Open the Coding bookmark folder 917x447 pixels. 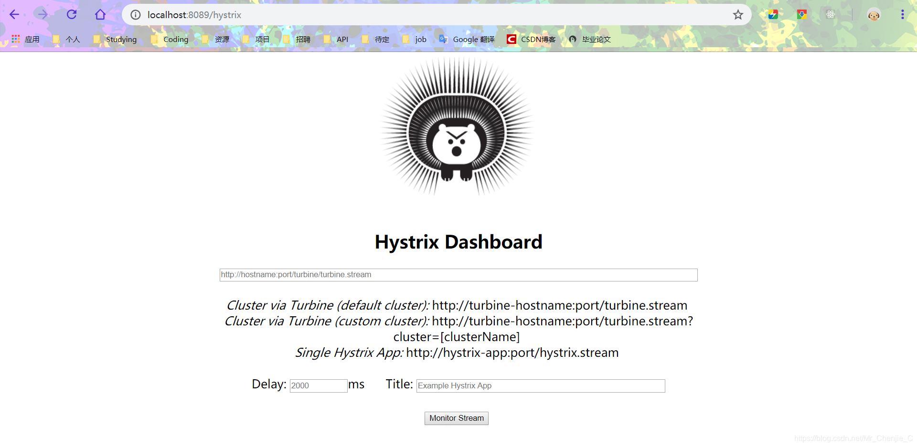pos(170,39)
